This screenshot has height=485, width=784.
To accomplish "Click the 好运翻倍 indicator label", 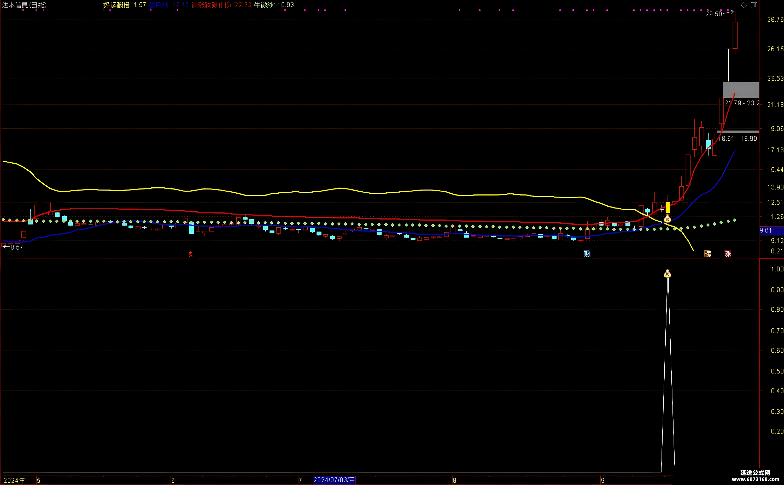I will point(116,5).
